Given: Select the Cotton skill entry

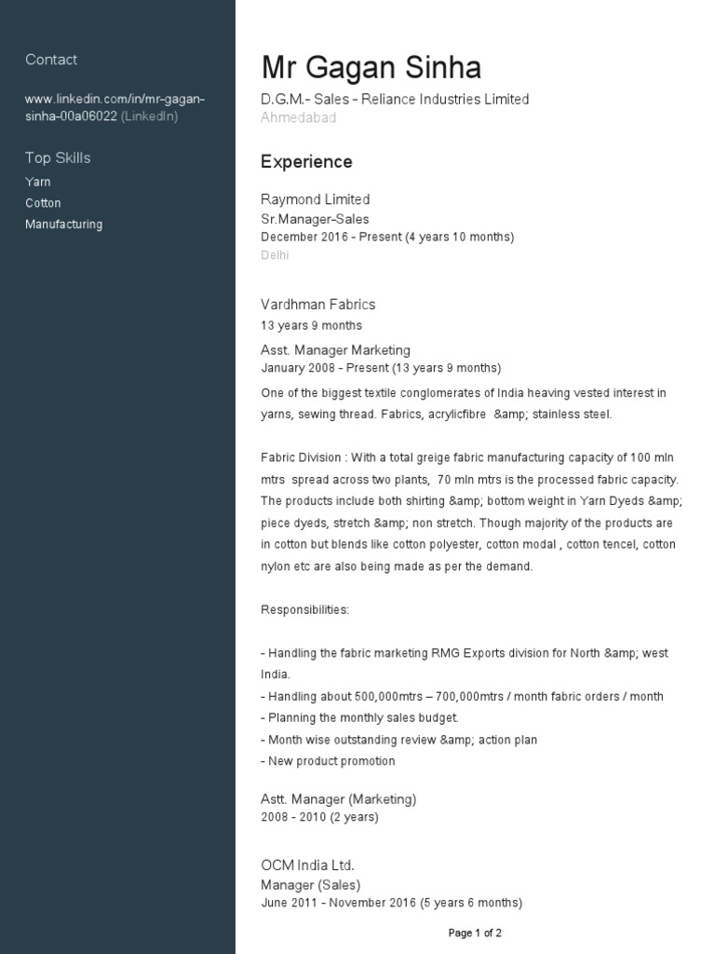Looking at the screenshot, I should coord(43,203).
